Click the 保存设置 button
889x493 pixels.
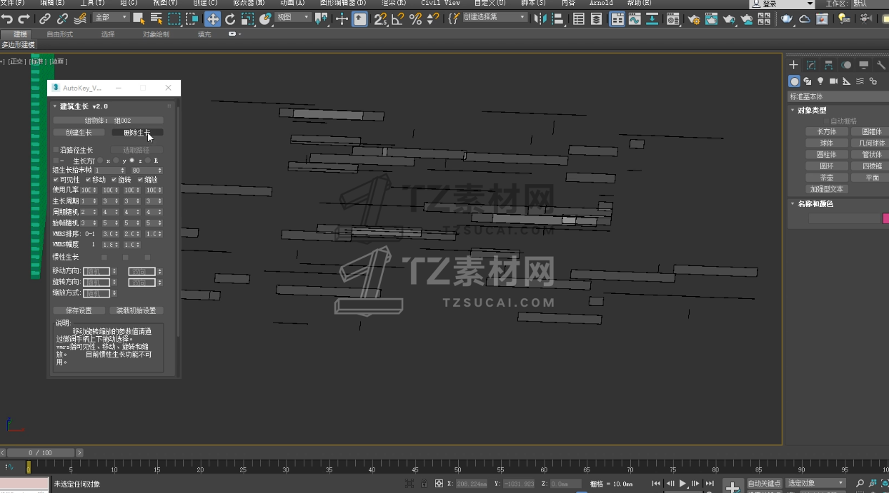tap(79, 310)
